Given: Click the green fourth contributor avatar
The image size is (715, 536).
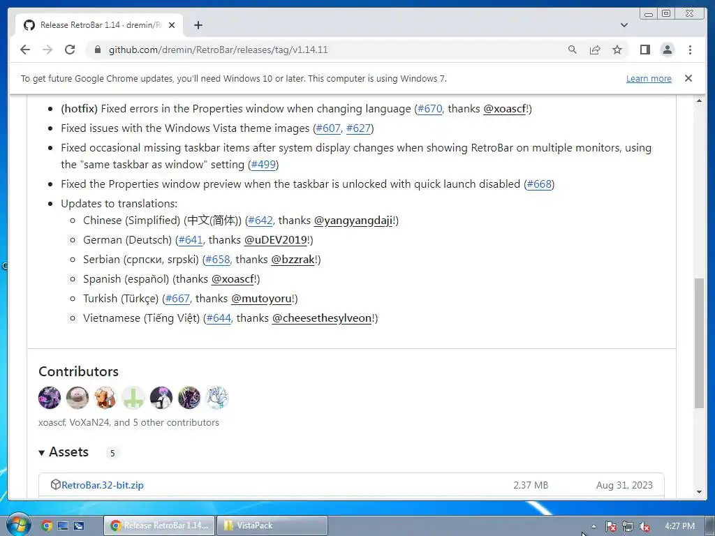Looking at the screenshot, I should (x=133, y=397).
